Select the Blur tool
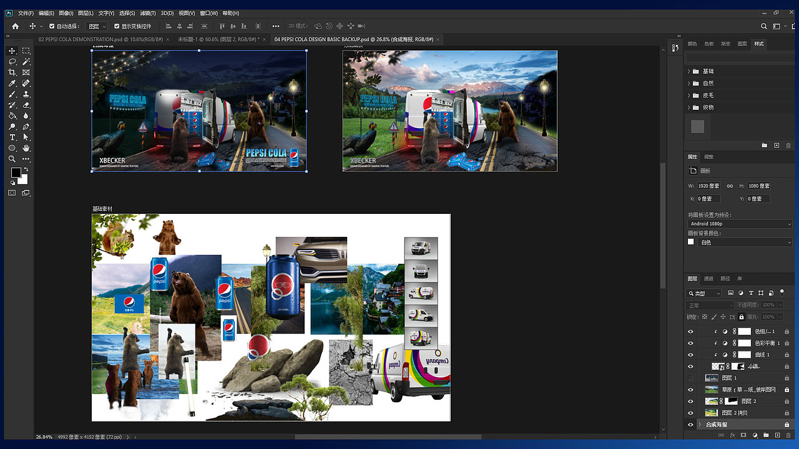 click(26, 115)
